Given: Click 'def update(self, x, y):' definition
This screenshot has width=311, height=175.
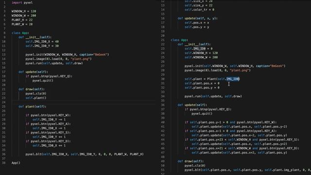Looking at the screenshot, I should pos(198,18).
